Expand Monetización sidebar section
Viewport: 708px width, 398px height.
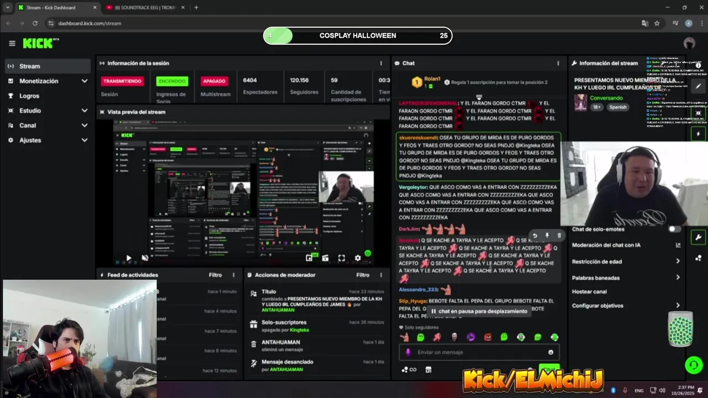84,81
